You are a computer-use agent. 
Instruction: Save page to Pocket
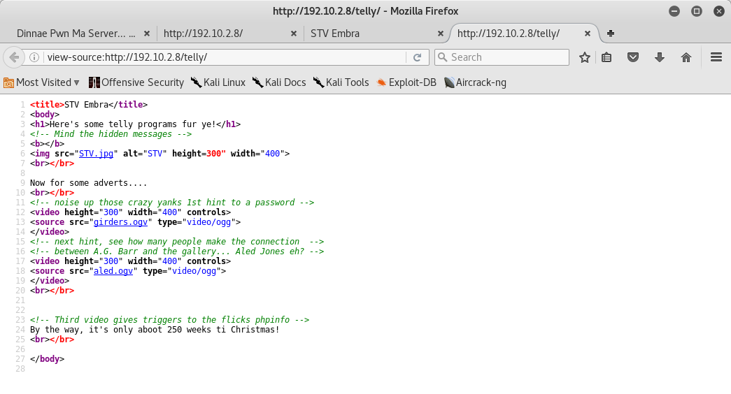tap(633, 57)
